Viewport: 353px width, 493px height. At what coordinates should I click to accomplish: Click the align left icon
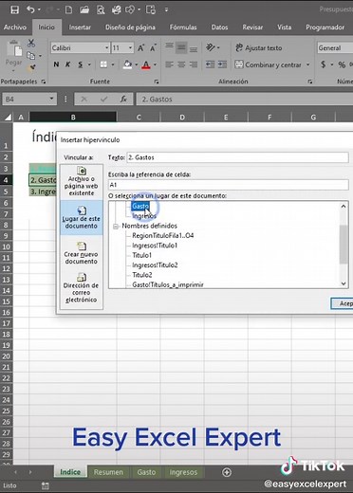169,64
